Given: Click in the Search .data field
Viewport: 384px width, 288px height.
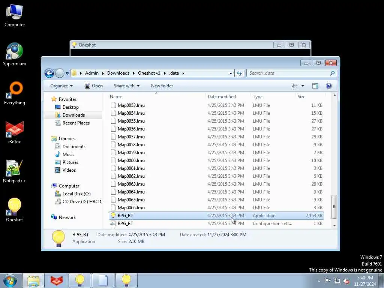Looking at the screenshot, I should [x=288, y=73].
